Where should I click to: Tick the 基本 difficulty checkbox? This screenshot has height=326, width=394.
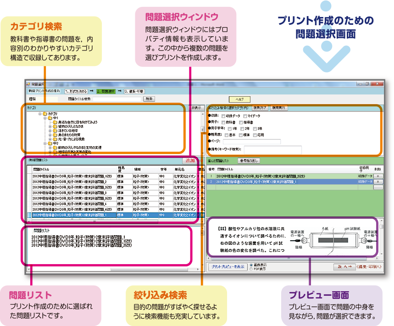(x=226, y=135)
